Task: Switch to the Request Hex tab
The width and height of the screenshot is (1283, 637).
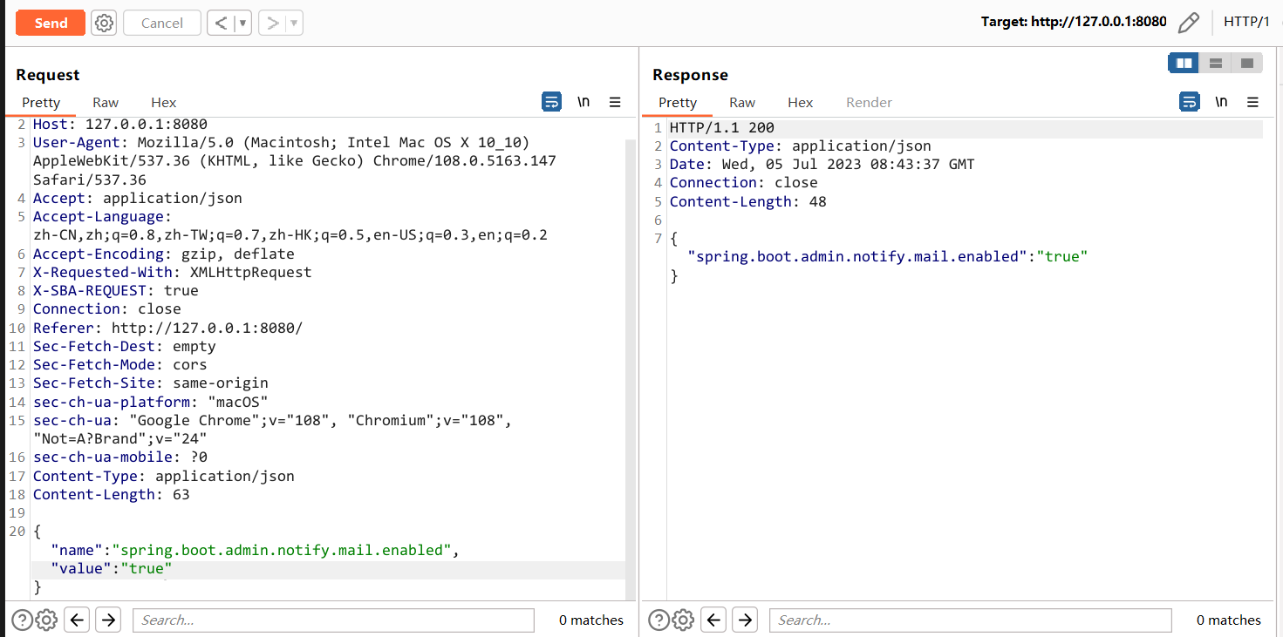Action: (163, 102)
